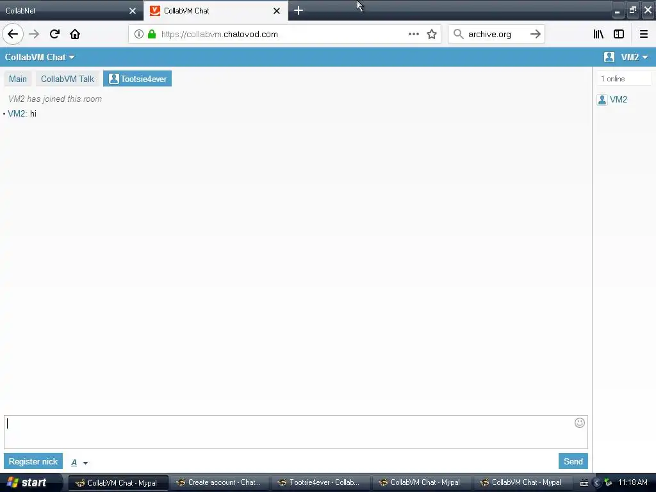
Task: Submit search with the arrow button
Action: click(x=536, y=35)
